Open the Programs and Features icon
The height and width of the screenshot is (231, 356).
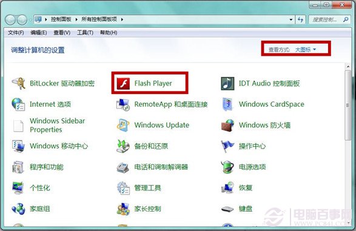18,167
